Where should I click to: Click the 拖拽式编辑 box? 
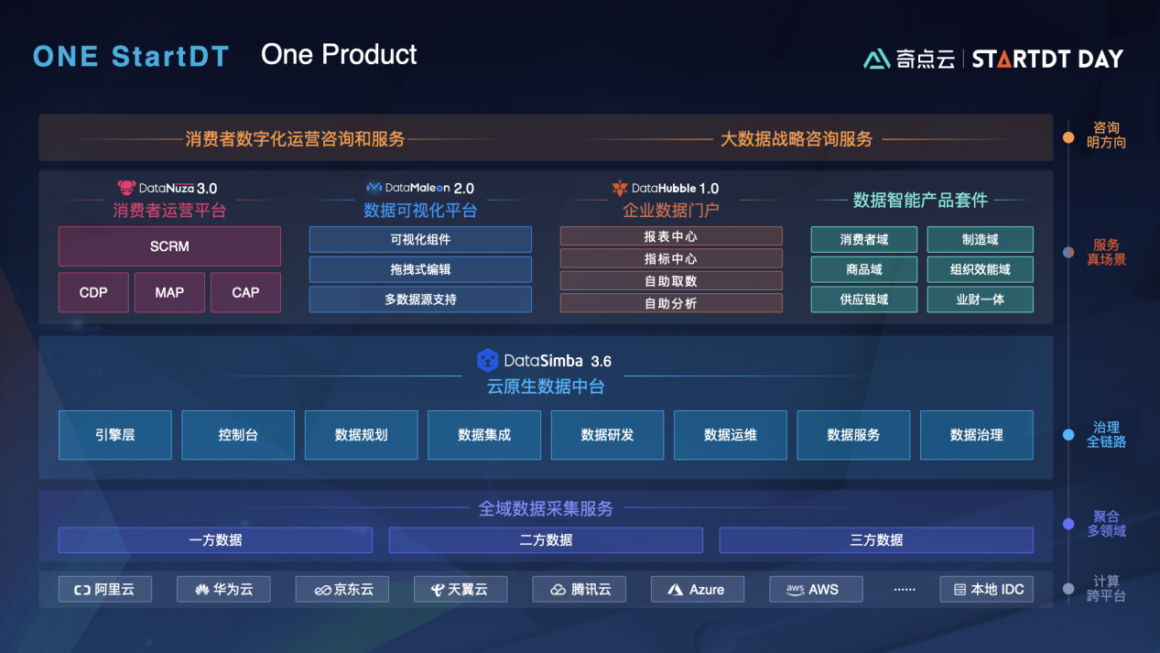click(x=420, y=269)
